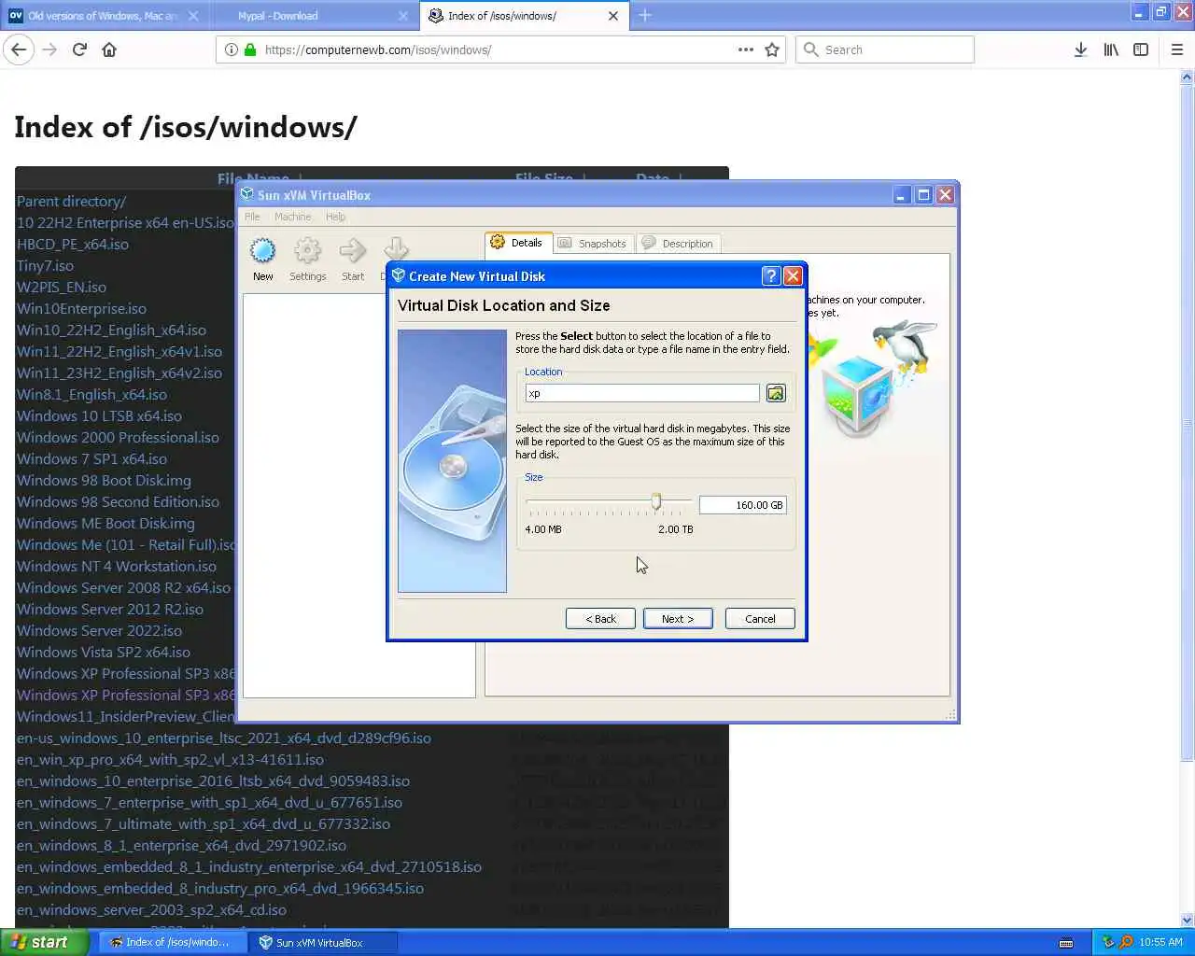Click the browser forward arrow
The height and width of the screenshot is (956, 1195).
point(49,49)
